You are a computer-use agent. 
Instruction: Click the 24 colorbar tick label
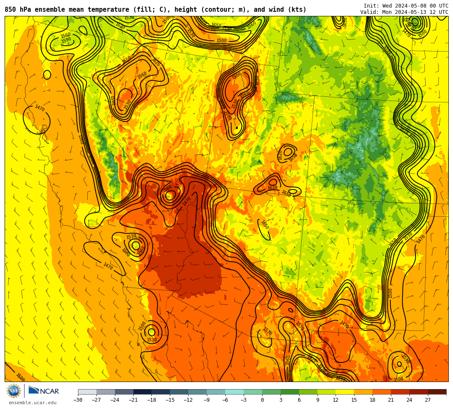[x=409, y=400]
